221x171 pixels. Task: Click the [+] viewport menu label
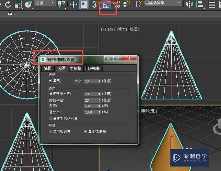pos(104,29)
